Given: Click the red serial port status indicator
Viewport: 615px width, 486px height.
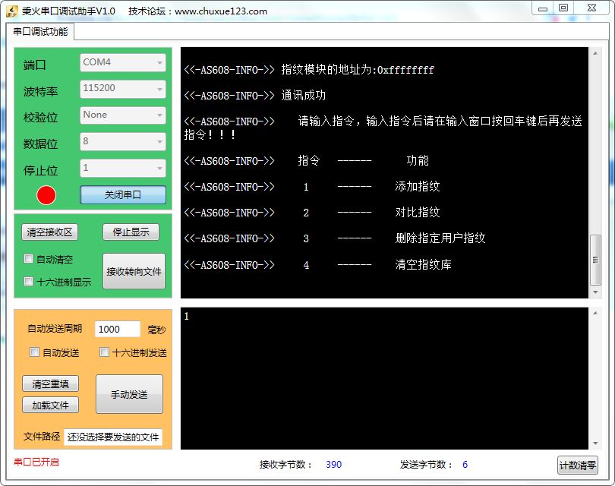Looking at the screenshot, I should [x=45, y=194].
